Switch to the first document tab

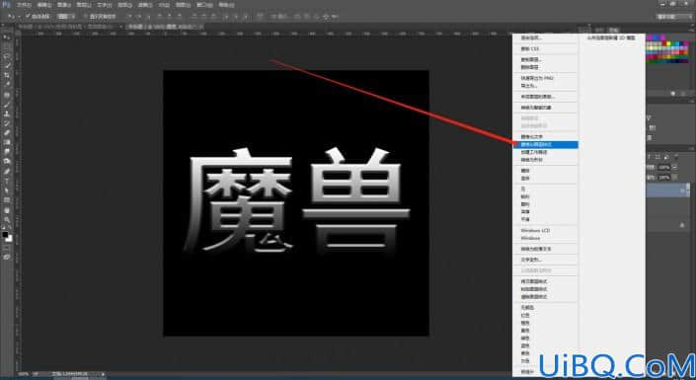pos(69,27)
